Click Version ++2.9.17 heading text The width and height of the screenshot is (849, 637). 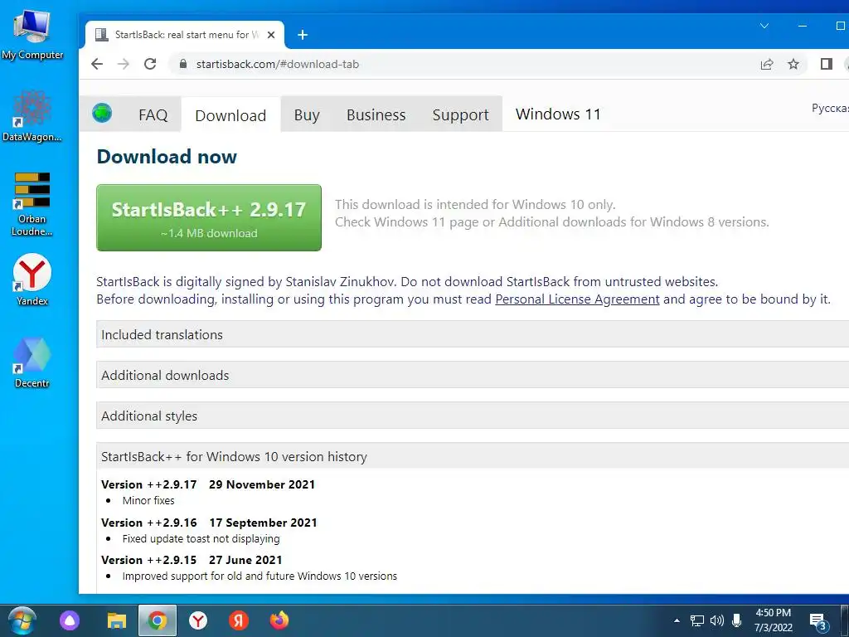pos(149,484)
